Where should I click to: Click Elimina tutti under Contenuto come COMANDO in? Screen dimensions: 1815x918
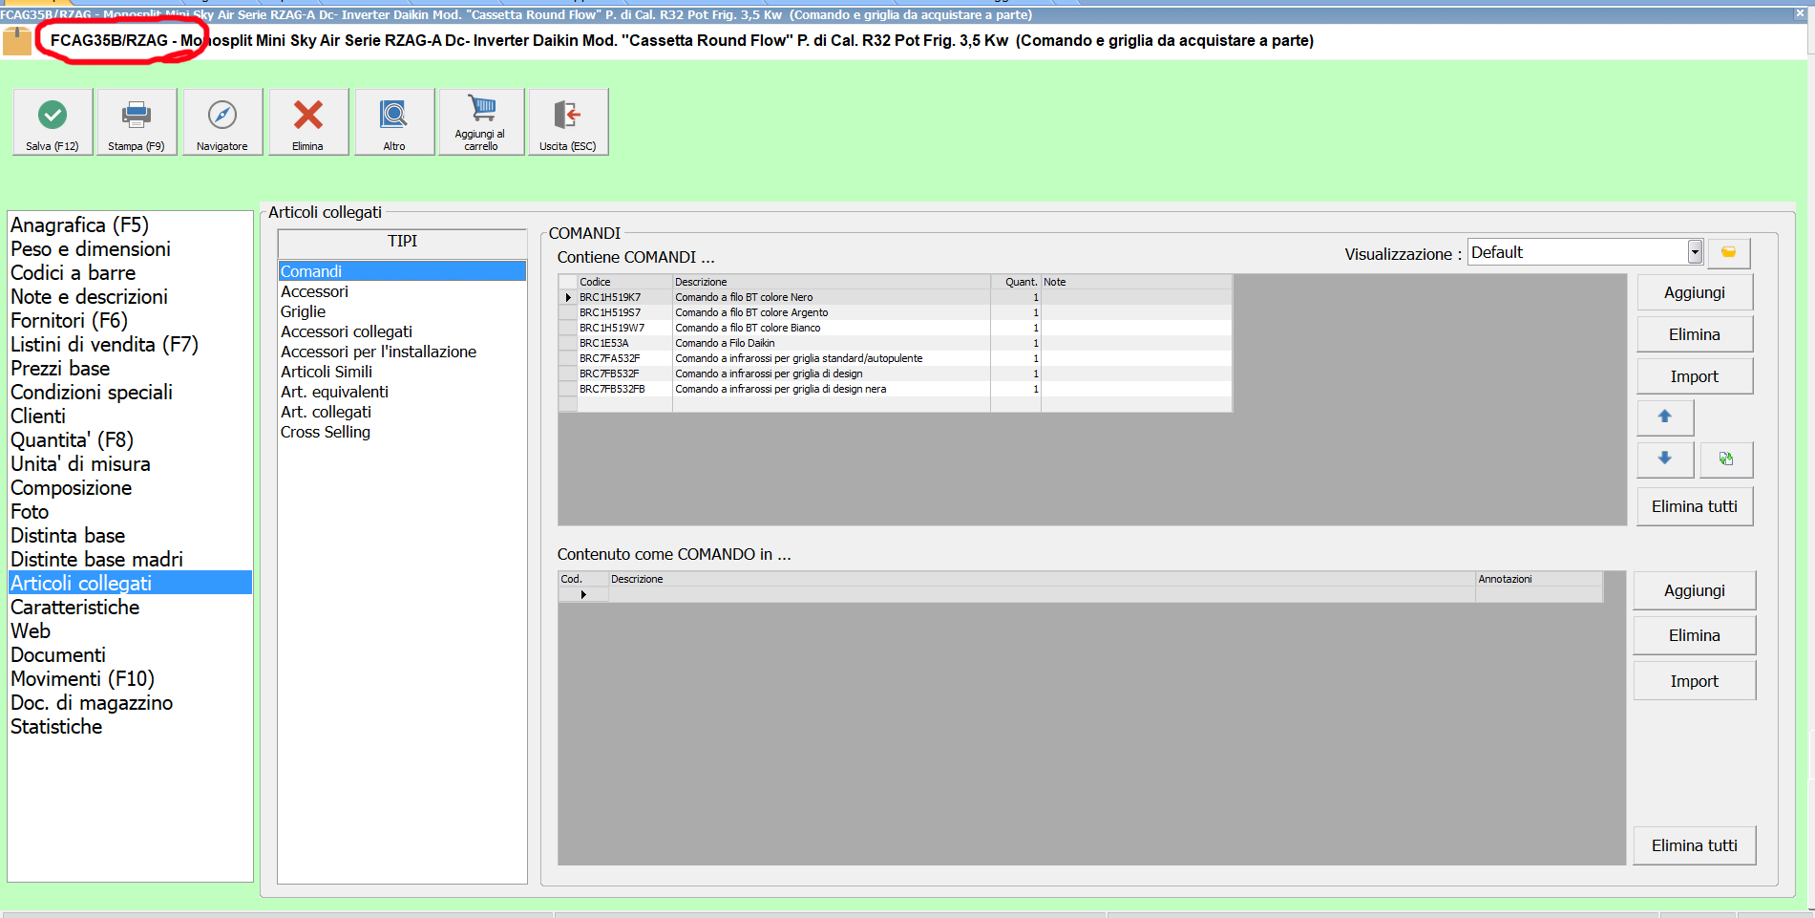[x=1695, y=845]
